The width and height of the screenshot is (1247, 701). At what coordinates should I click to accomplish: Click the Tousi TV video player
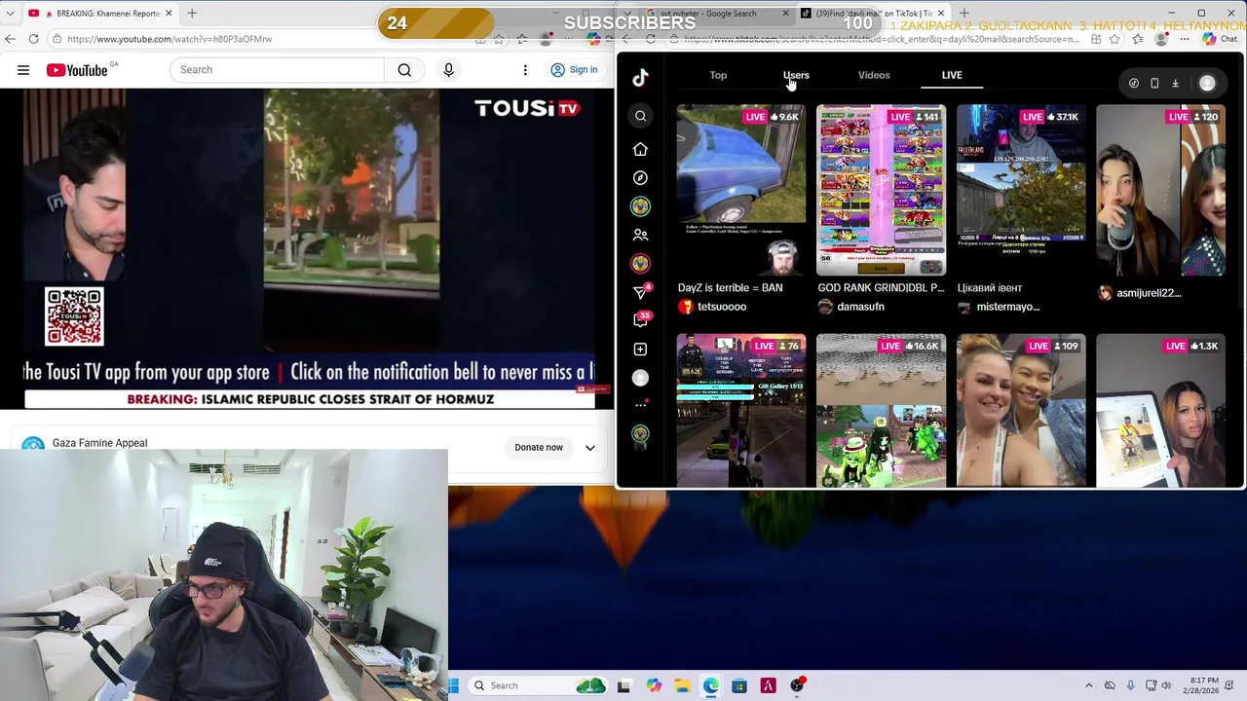[307, 248]
